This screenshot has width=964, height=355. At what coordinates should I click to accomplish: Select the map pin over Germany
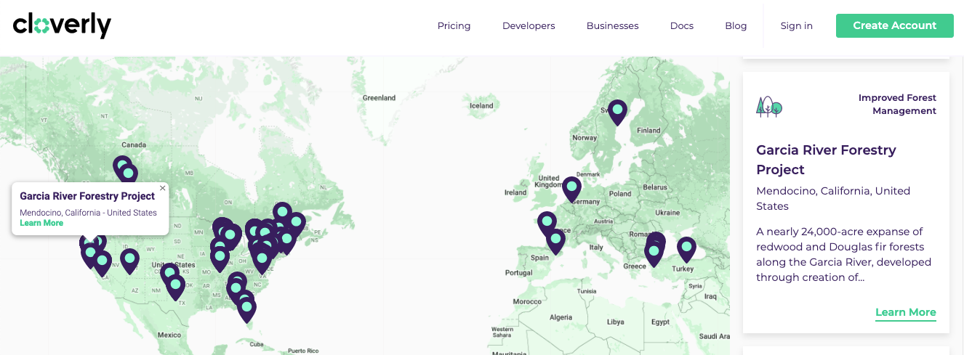coord(571,189)
